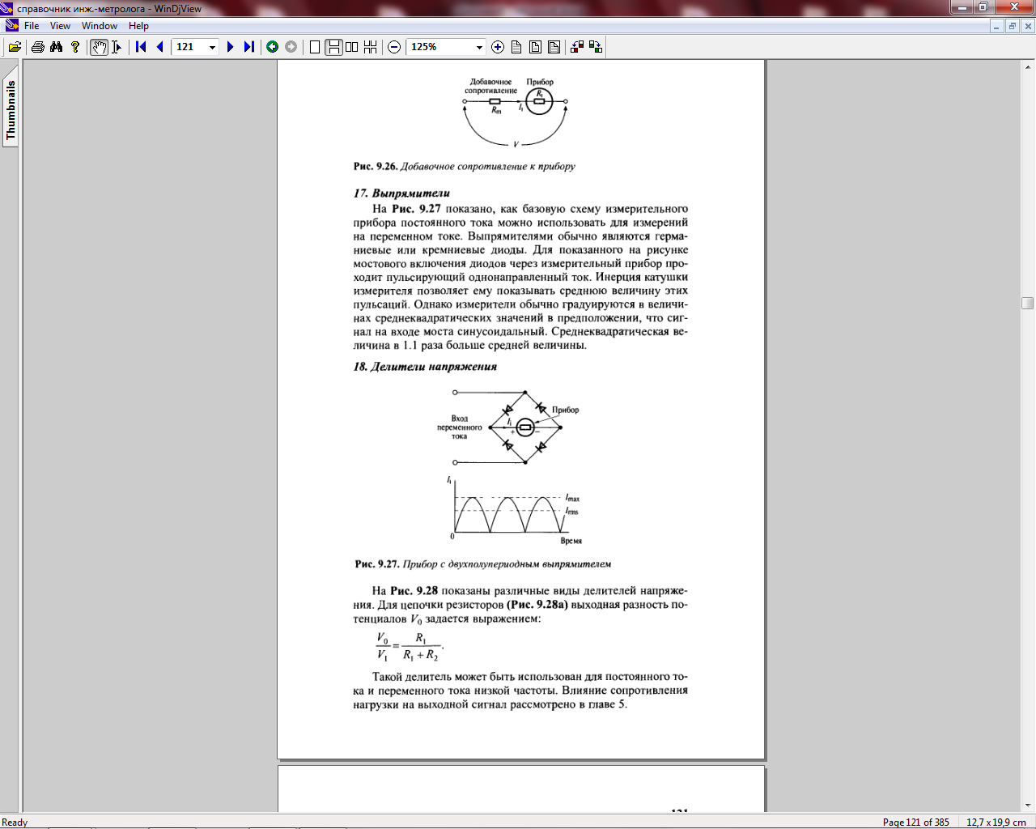This screenshot has height=829, width=1036.
Task: Navigate back with the green arrow
Action: (273, 47)
